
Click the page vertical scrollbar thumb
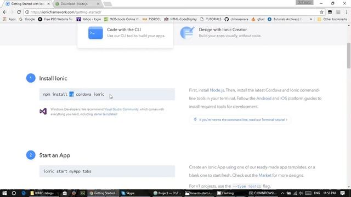pos(349,56)
